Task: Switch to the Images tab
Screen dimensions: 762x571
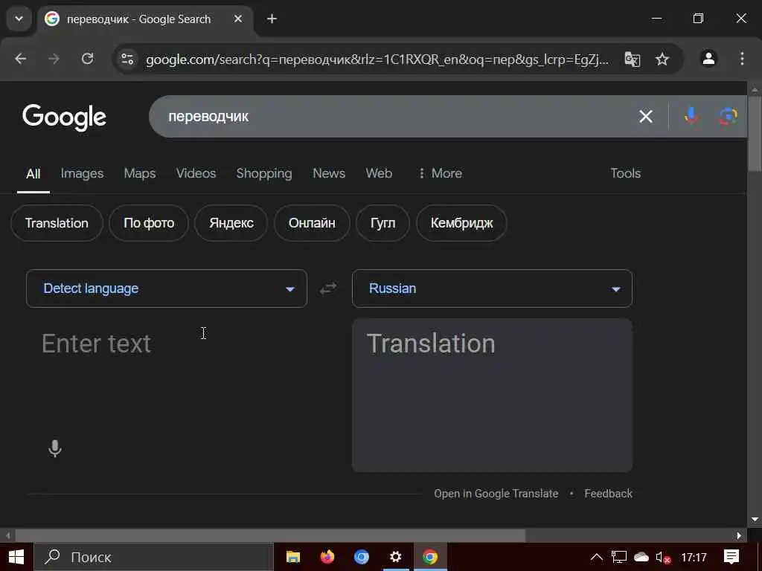Action: pos(82,174)
